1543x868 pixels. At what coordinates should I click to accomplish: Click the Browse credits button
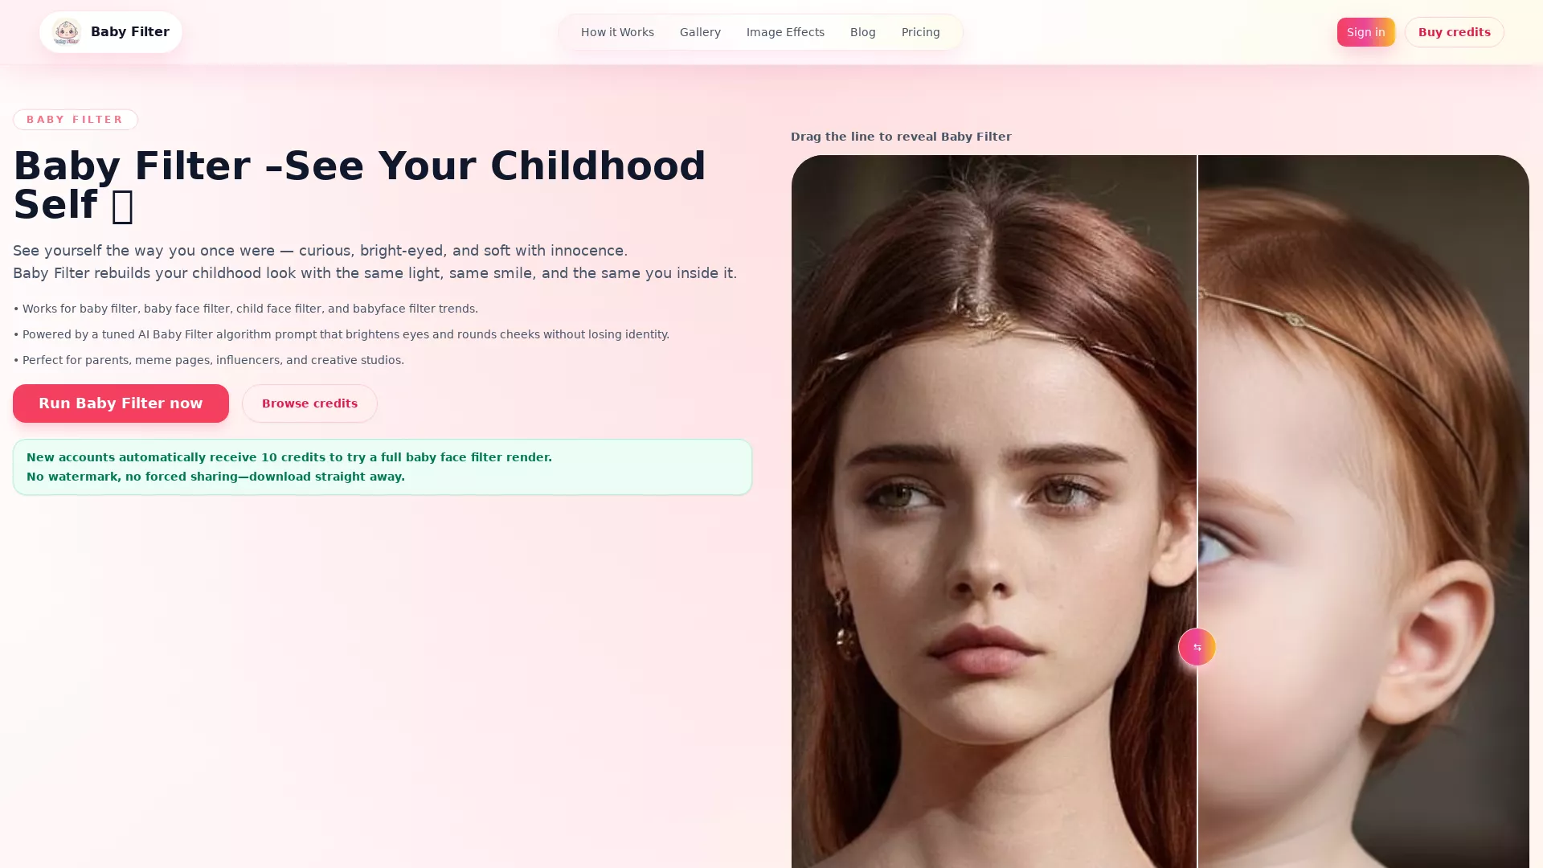[x=309, y=403]
